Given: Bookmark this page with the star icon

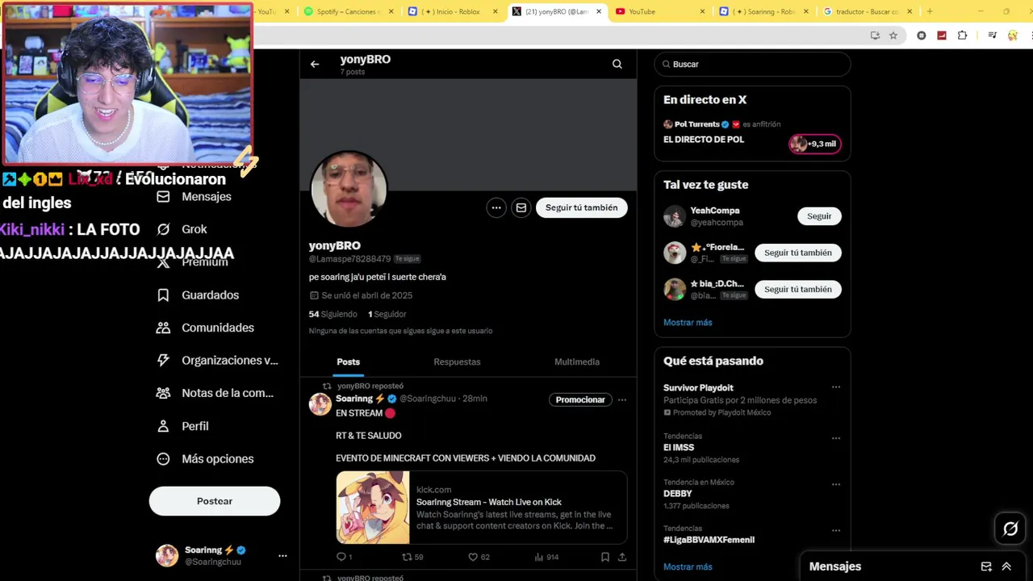Looking at the screenshot, I should (893, 36).
